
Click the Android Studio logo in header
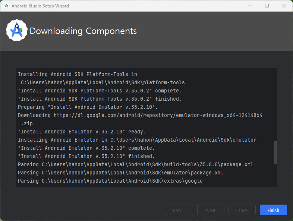[x=17, y=30]
